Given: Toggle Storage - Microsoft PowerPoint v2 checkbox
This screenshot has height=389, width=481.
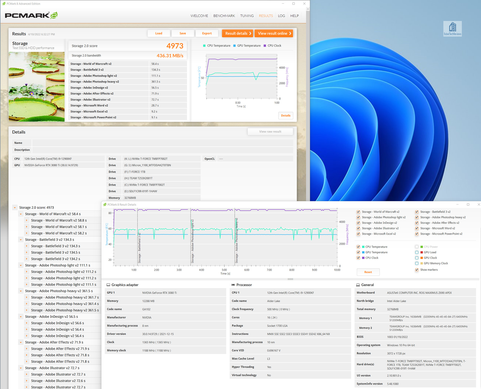Looking at the screenshot, I should click(417, 234).
